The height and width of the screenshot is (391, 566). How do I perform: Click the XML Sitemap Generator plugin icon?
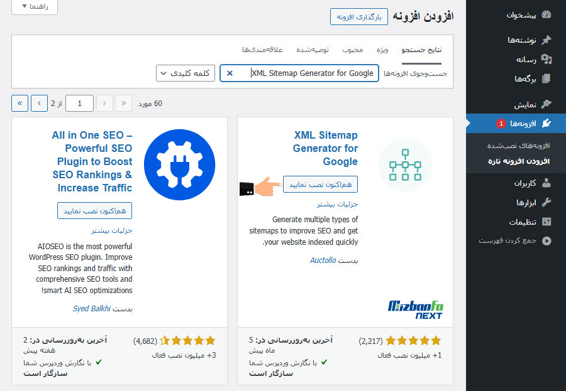tap(405, 165)
